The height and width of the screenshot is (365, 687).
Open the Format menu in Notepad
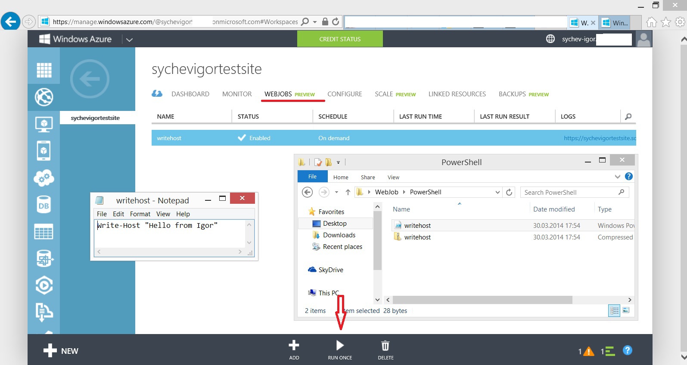pyautogui.click(x=140, y=214)
